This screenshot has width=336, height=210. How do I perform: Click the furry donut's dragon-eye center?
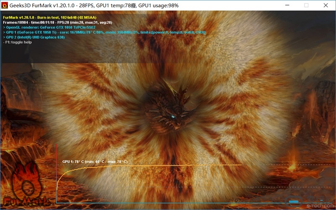[x=173, y=117]
